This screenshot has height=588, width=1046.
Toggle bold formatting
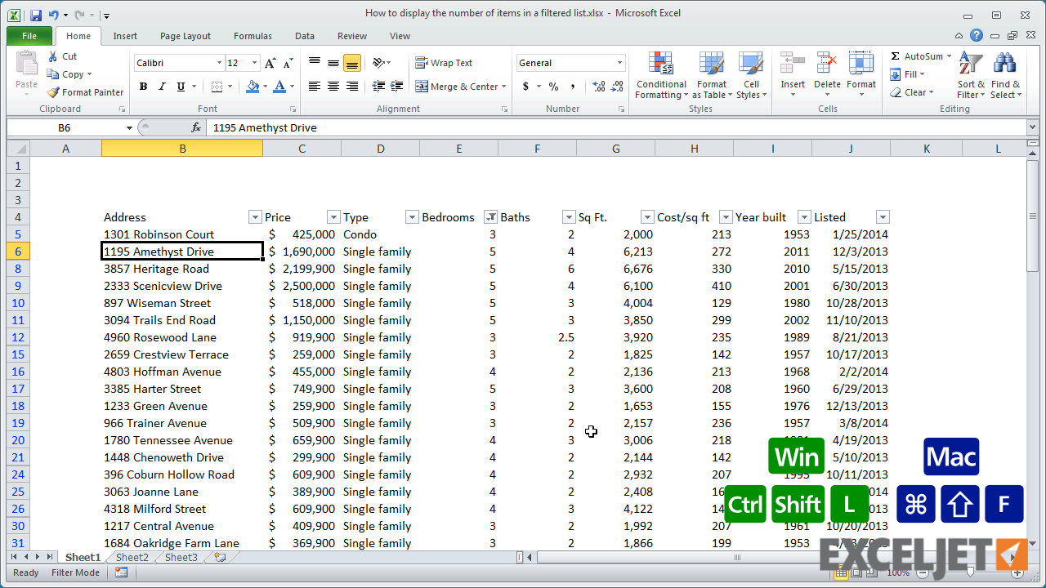click(143, 86)
